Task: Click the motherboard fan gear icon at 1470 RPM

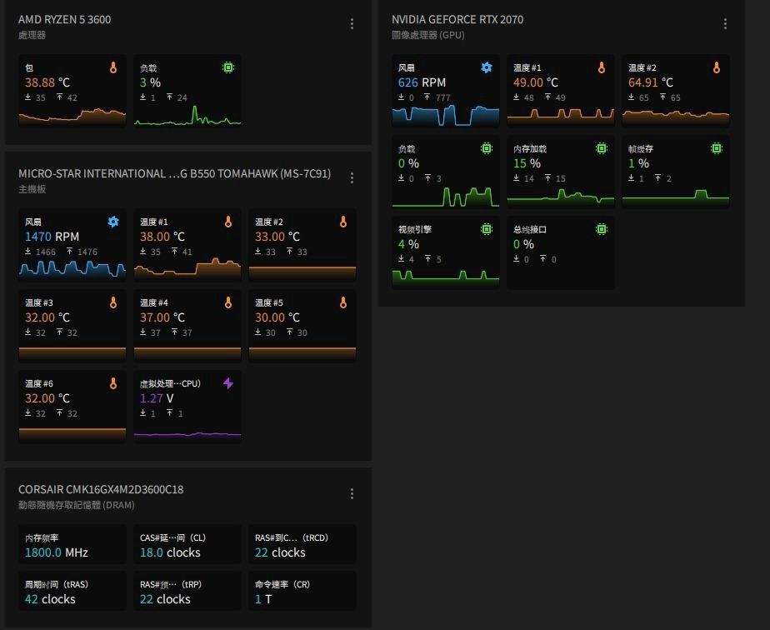Action: pyautogui.click(x=113, y=222)
